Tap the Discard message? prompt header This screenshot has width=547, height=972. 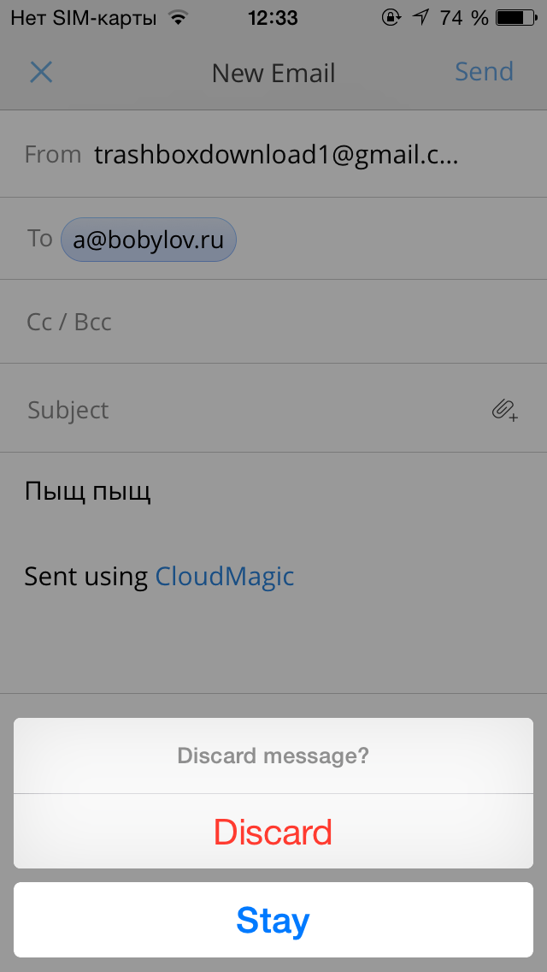coord(273,756)
